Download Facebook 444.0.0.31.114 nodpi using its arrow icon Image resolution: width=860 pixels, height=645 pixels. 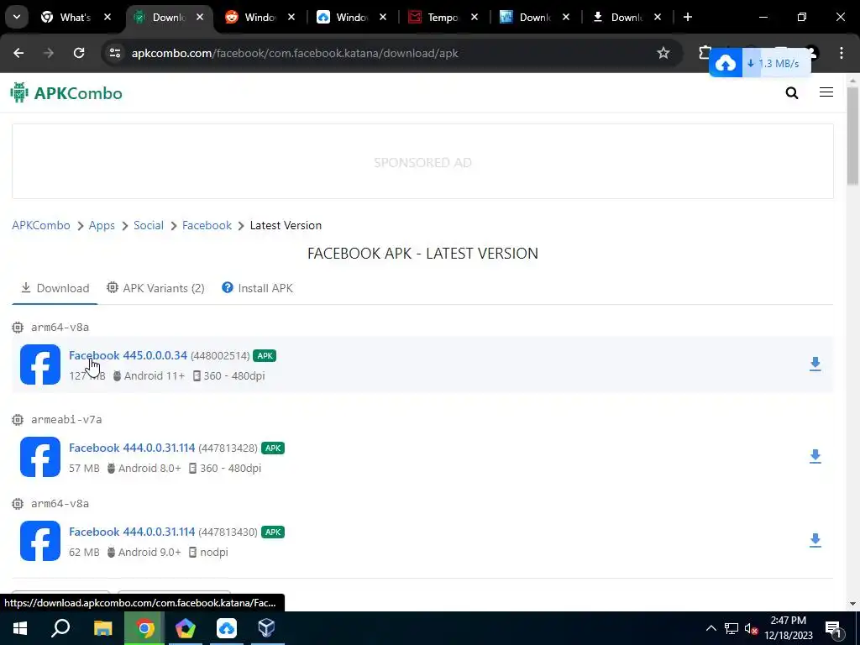point(815,540)
